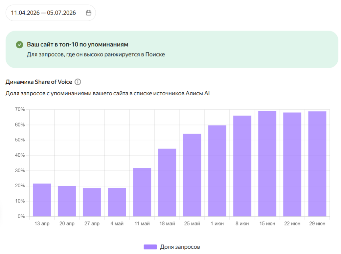Image resolution: width=341 pixels, height=254 pixels.
Task: Click the 50% axis label
Action: click(20, 140)
